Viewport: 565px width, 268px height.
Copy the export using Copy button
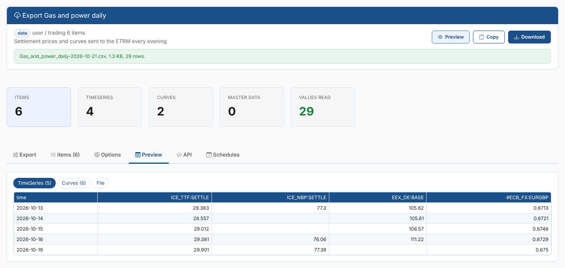[x=489, y=37]
